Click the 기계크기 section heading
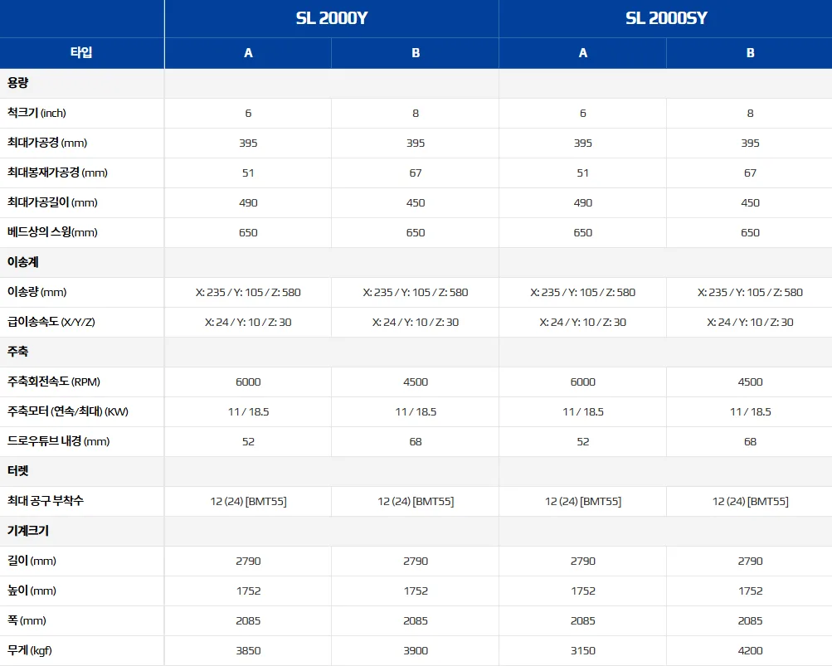Screen dimensions: 832x666 click(x=28, y=531)
